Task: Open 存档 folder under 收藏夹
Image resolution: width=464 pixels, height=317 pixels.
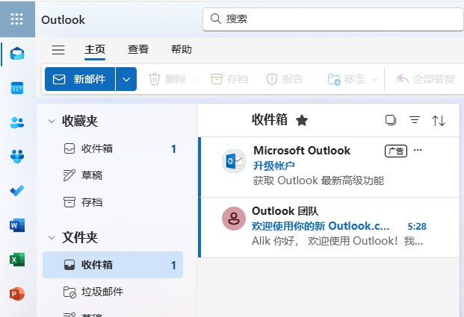Action: click(x=113, y=202)
